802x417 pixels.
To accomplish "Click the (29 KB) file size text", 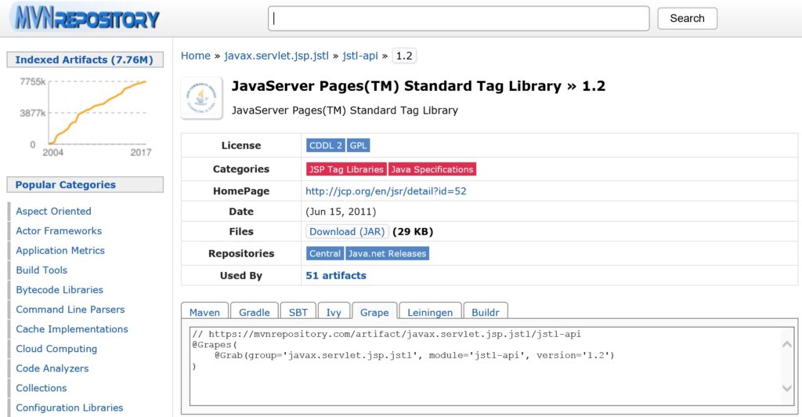I will click(413, 231).
